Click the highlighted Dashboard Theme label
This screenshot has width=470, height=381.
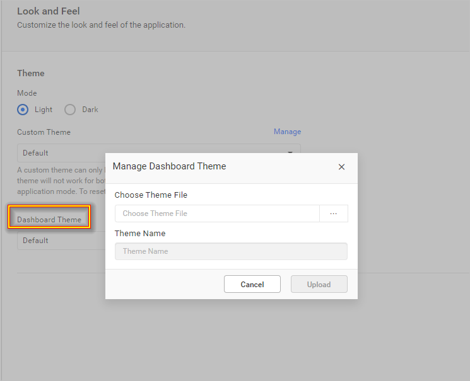coord(49,220)
